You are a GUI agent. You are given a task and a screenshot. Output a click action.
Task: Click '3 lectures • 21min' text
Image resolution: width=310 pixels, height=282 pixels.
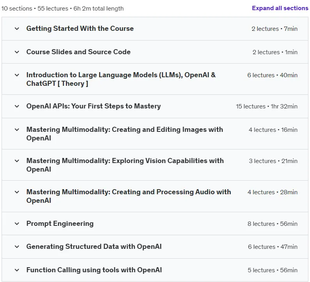273,161
